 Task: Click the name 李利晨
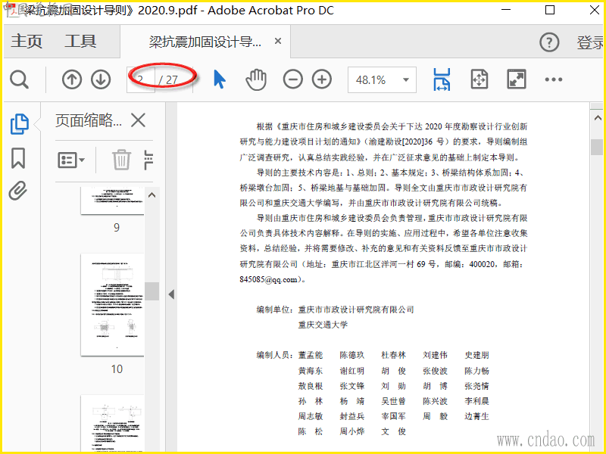[x=477, y=401]
